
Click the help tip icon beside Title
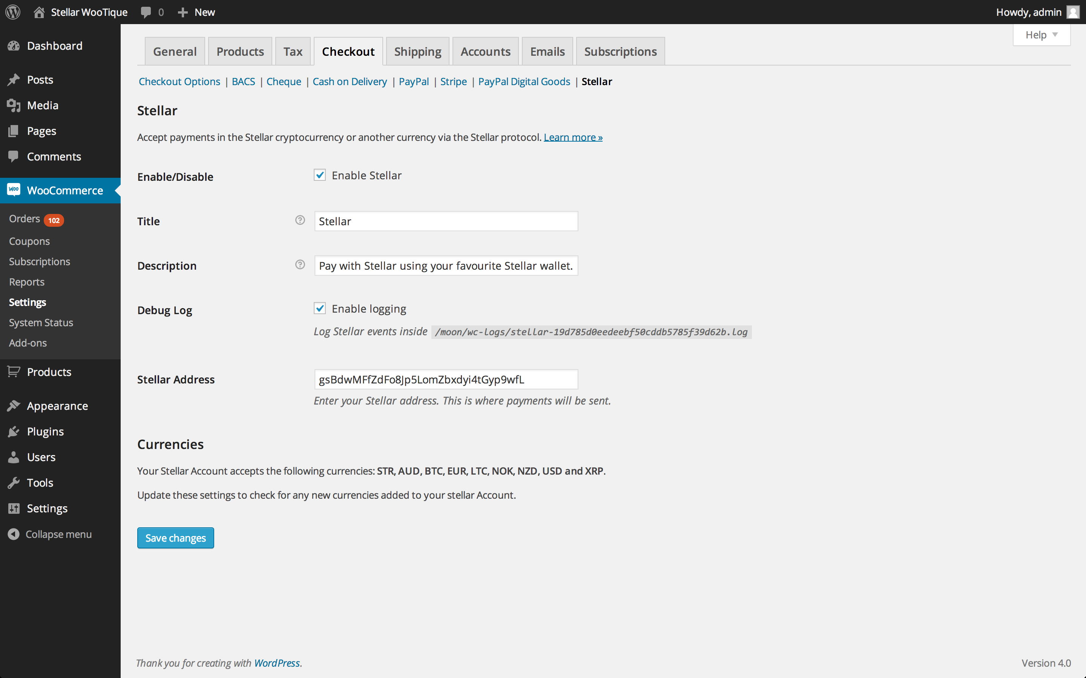pos(300,220)
